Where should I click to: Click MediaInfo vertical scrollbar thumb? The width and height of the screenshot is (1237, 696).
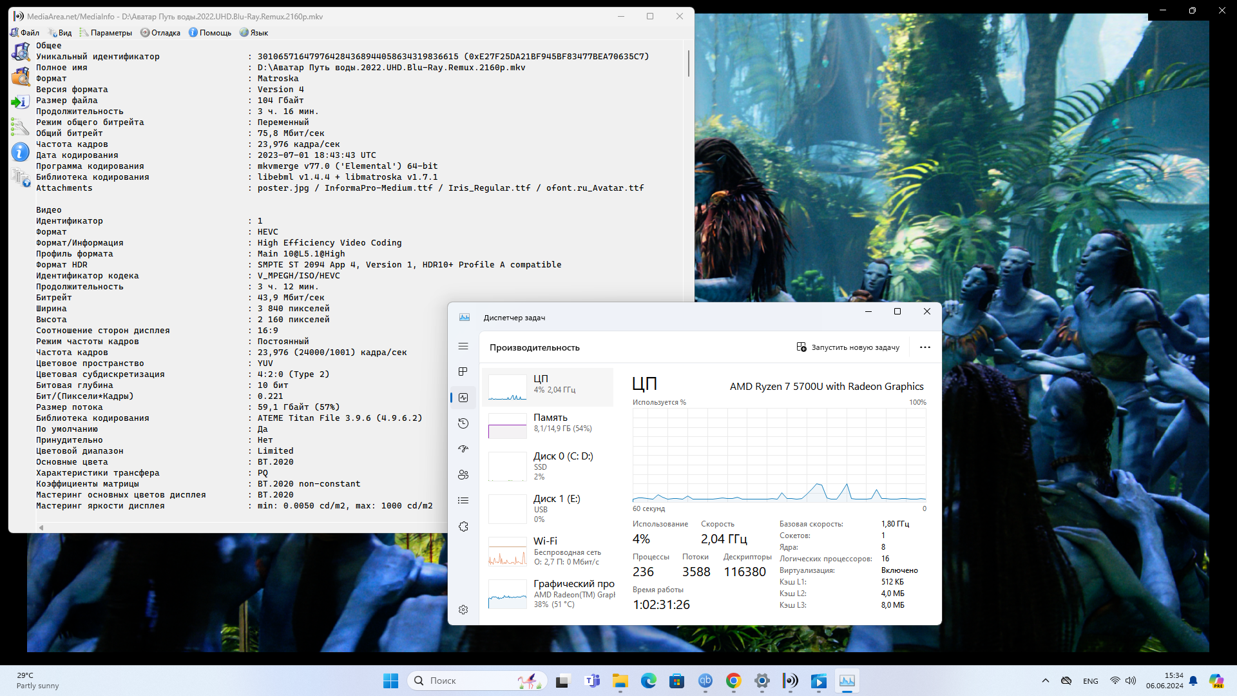coord(688,64)
